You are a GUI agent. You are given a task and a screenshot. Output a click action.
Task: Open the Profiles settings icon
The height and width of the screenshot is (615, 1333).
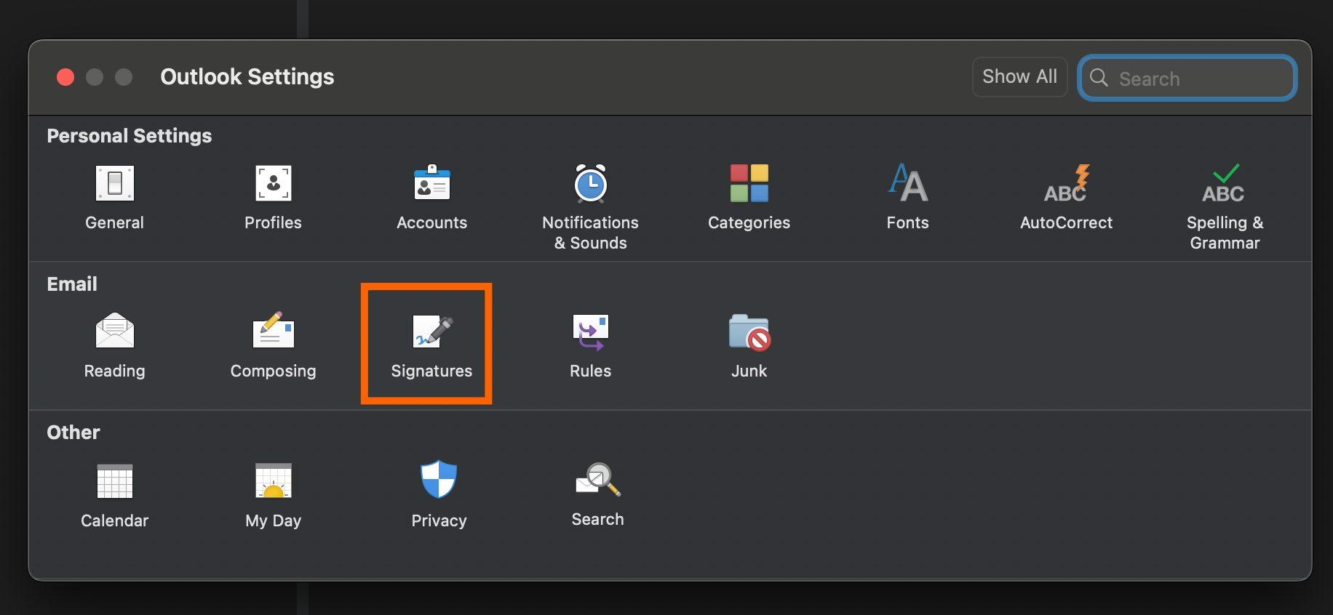pos(274,183)
